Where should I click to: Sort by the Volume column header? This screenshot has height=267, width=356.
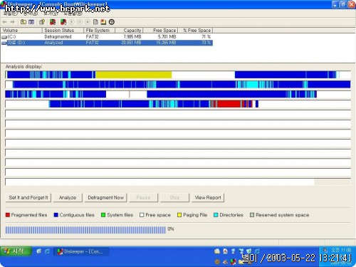[x=21, y=31]
